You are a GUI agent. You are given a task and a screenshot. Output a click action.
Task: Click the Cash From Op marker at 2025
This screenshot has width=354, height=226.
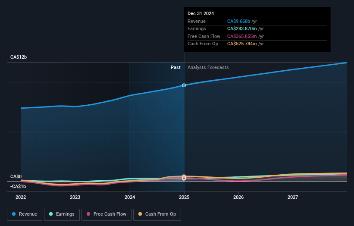[184, 176]
